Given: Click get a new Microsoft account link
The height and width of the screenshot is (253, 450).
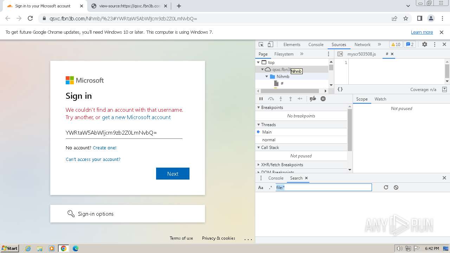Looking at the screenshot, I should (136, 117).
